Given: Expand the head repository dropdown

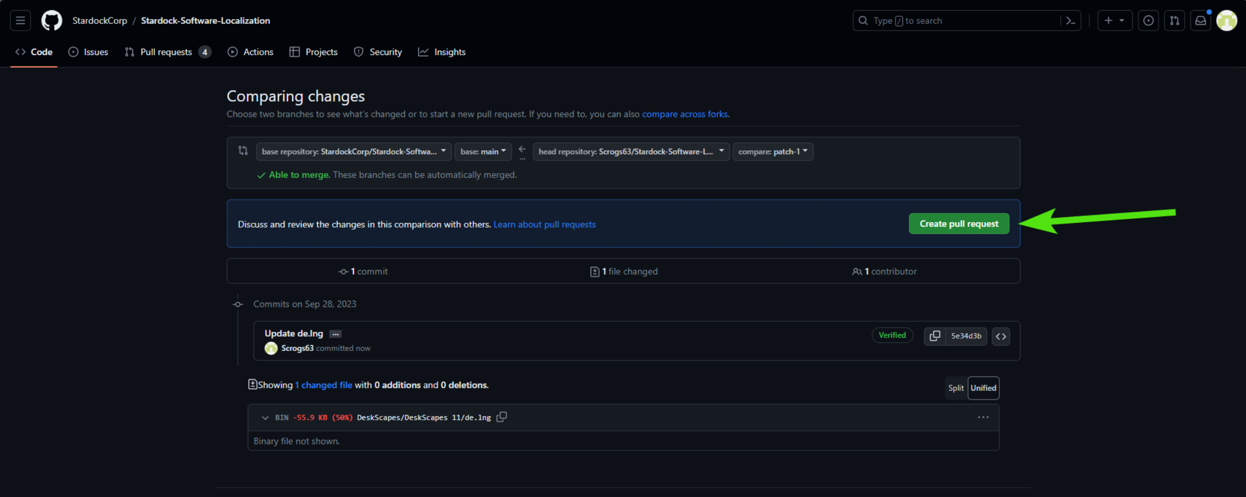Looking at the screenshot, I should [x=631, y=151].
